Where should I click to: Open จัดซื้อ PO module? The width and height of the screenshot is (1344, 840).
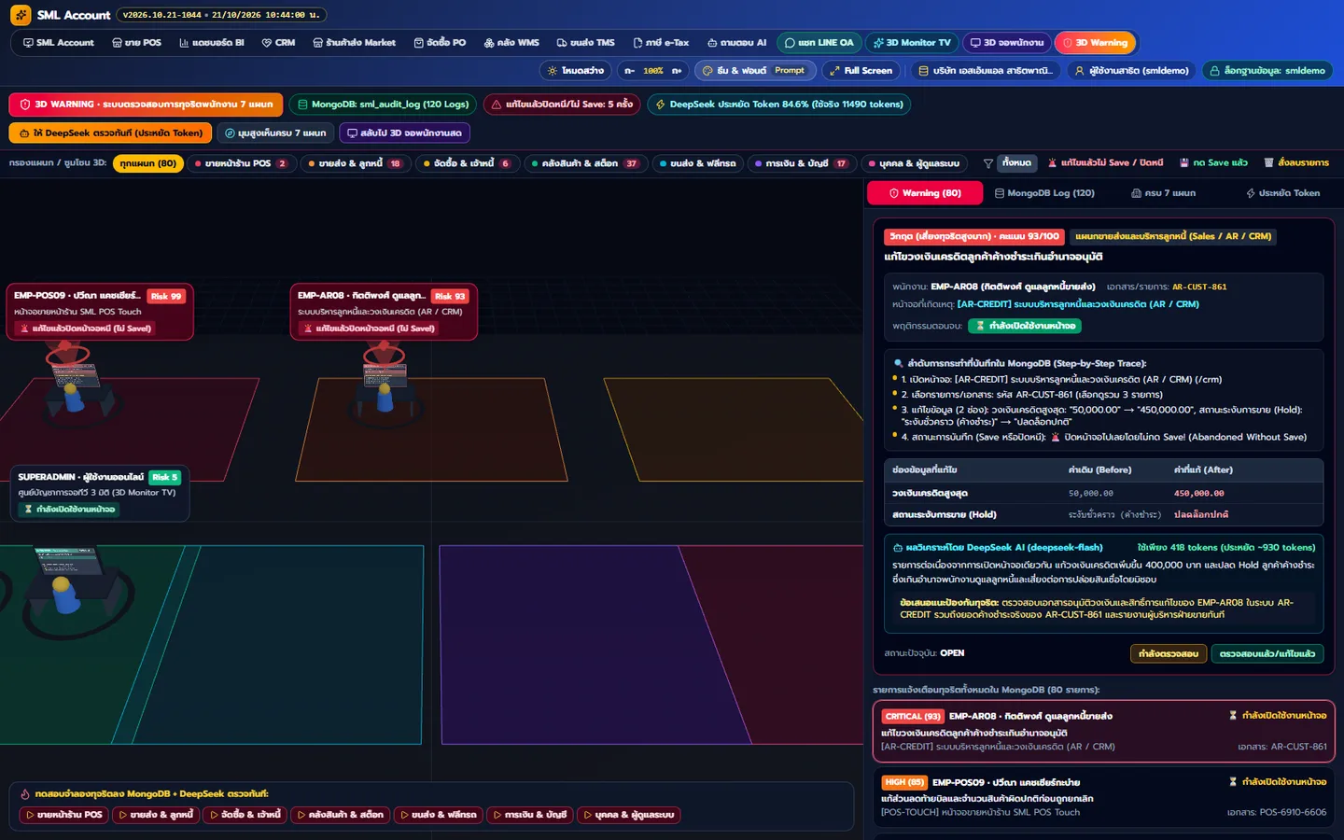coord(440,43)
